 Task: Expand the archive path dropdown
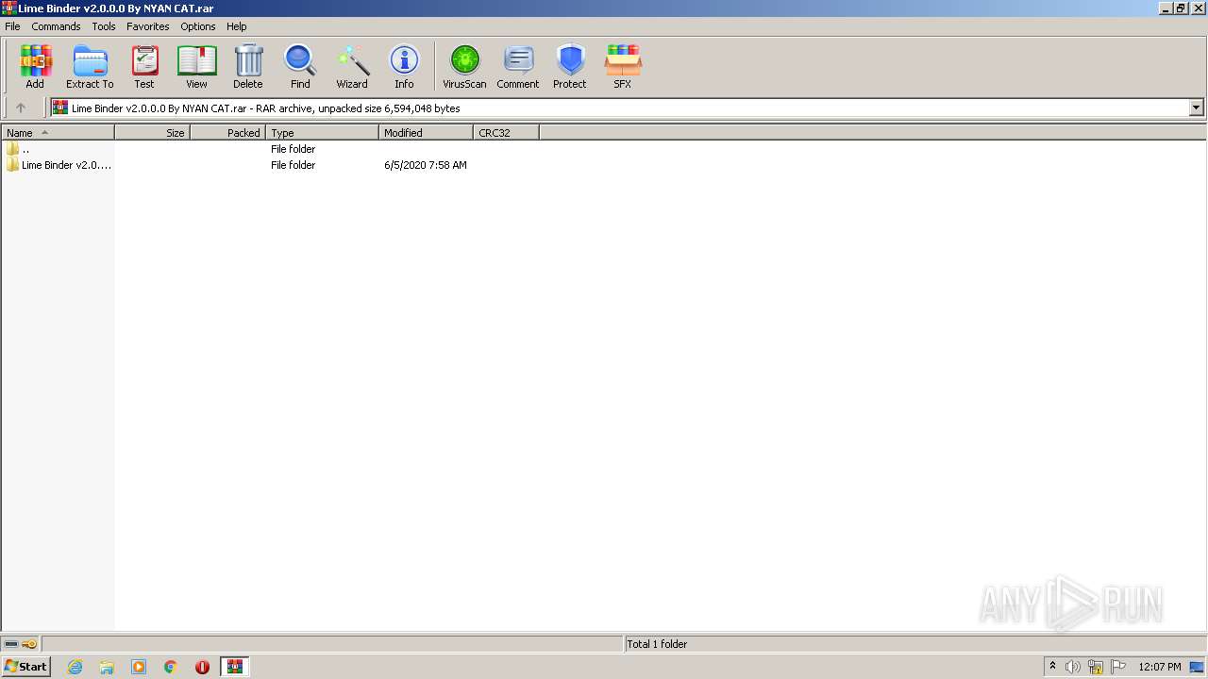(x=1196, y=108)
